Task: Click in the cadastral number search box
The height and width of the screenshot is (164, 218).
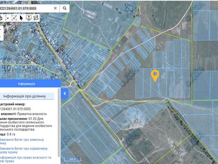Action: coord(26,8)
